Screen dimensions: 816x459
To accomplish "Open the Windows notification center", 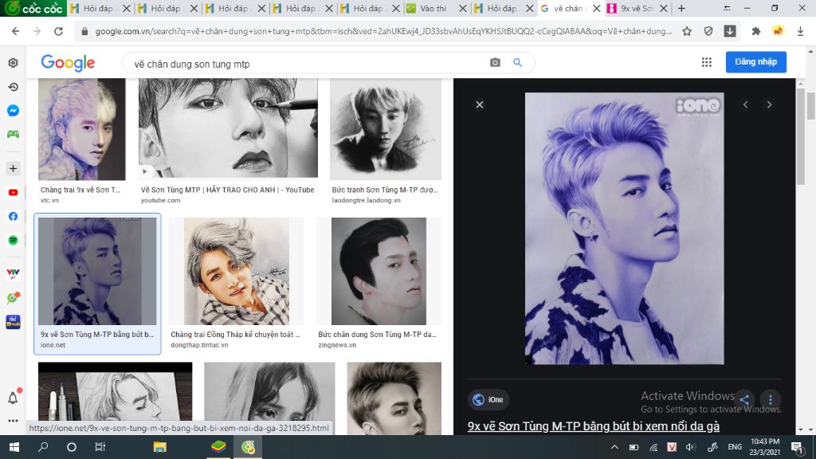I will point(797,447).
